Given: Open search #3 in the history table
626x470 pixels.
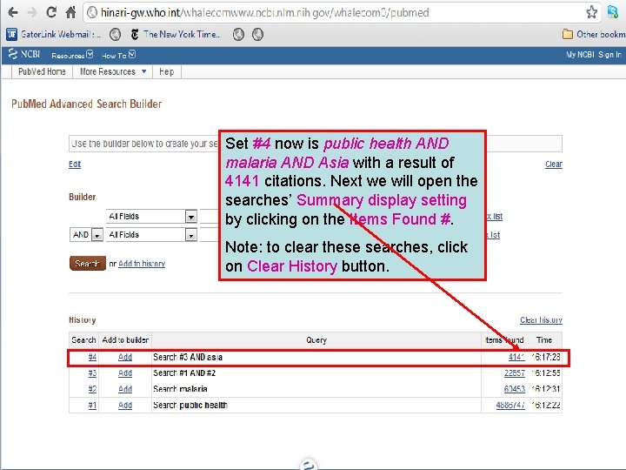Looking at the screenshot, I should tap(92, 373).
